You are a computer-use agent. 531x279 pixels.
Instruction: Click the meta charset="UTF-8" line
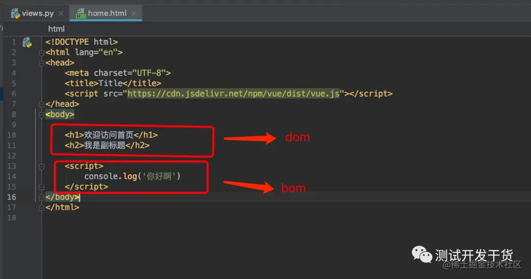(x=118, y=73)
